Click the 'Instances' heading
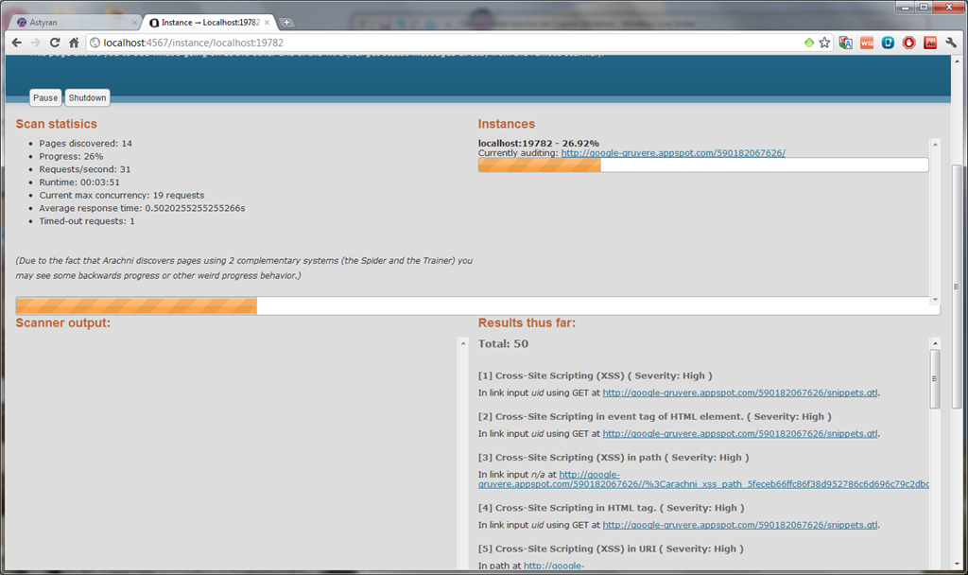968x575 pixels. (507, 124)
